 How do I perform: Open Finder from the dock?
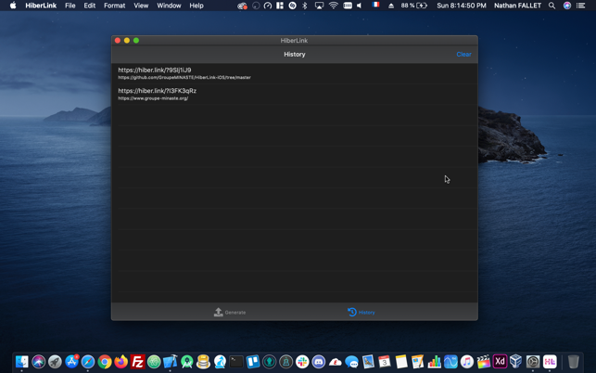click(x=21, y=361)
